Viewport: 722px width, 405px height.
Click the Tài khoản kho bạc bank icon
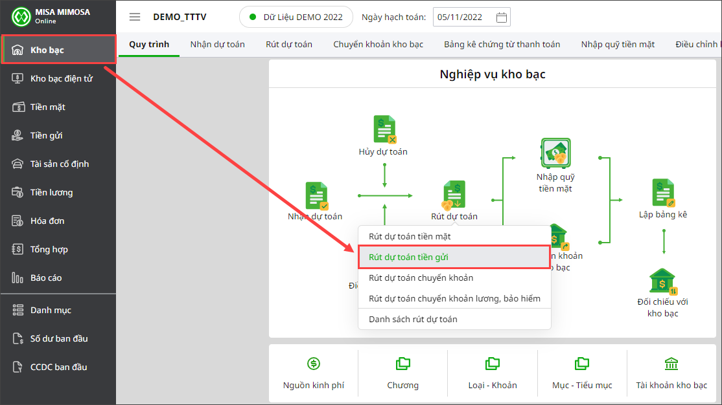tap(671, 364)
